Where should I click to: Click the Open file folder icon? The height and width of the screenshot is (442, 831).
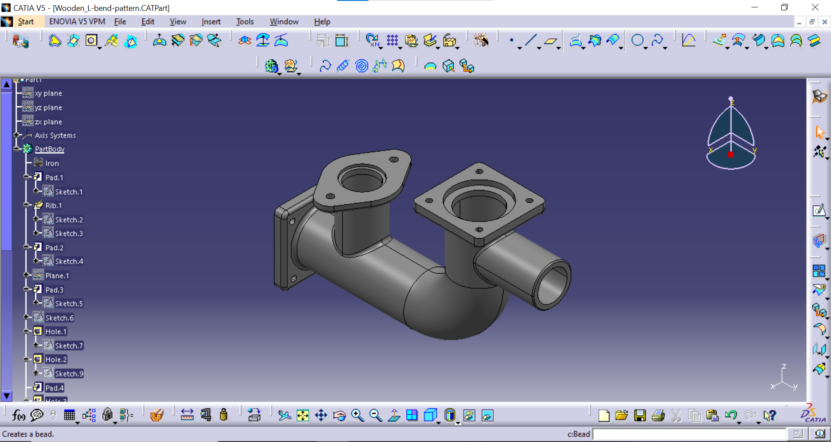point(622,416)
